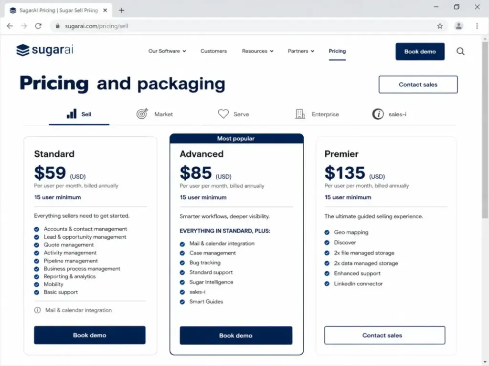Click Mail & calendar integration in Standard card
This screenshot has height=366, width=489.
coord(78,310)
